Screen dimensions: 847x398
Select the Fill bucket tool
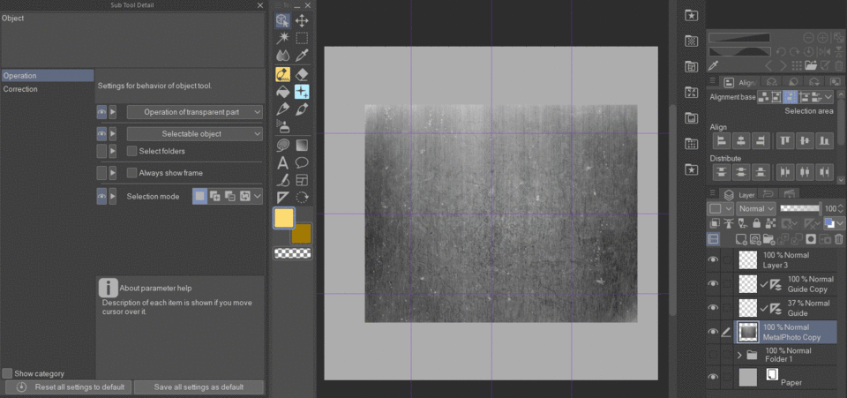283,92
